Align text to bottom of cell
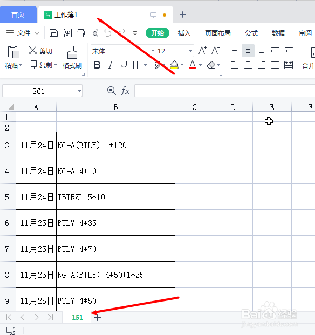Screen dimensions: 315x335 click(x=262, y=52)
